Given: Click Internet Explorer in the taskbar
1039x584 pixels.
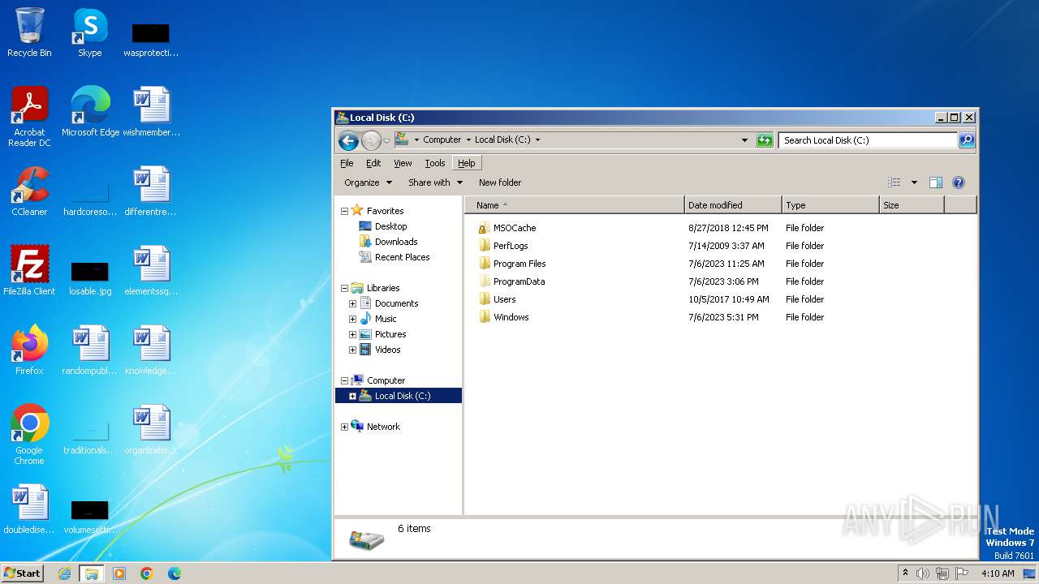Looking at the screenshot, I should [64, 573].
